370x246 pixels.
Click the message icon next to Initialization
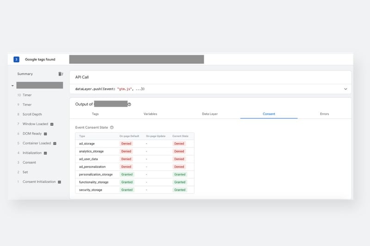click(x=45, y=153)
